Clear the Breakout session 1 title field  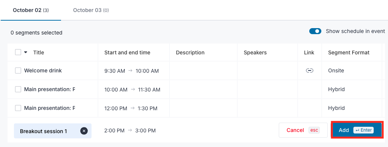[84, 131]
